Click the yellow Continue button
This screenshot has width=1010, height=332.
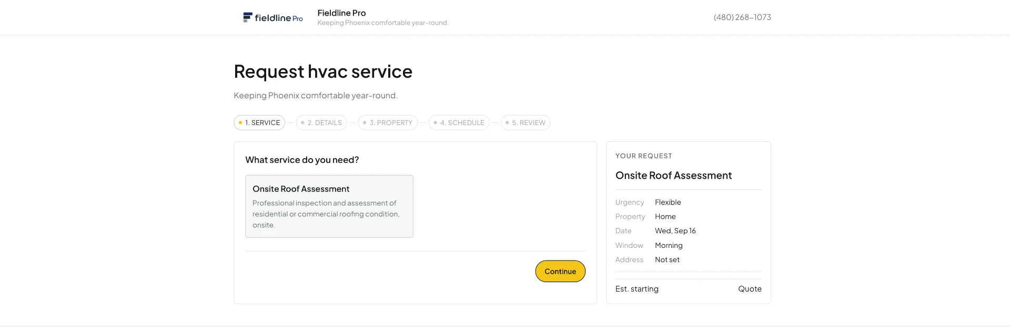(x=560, y=272)
